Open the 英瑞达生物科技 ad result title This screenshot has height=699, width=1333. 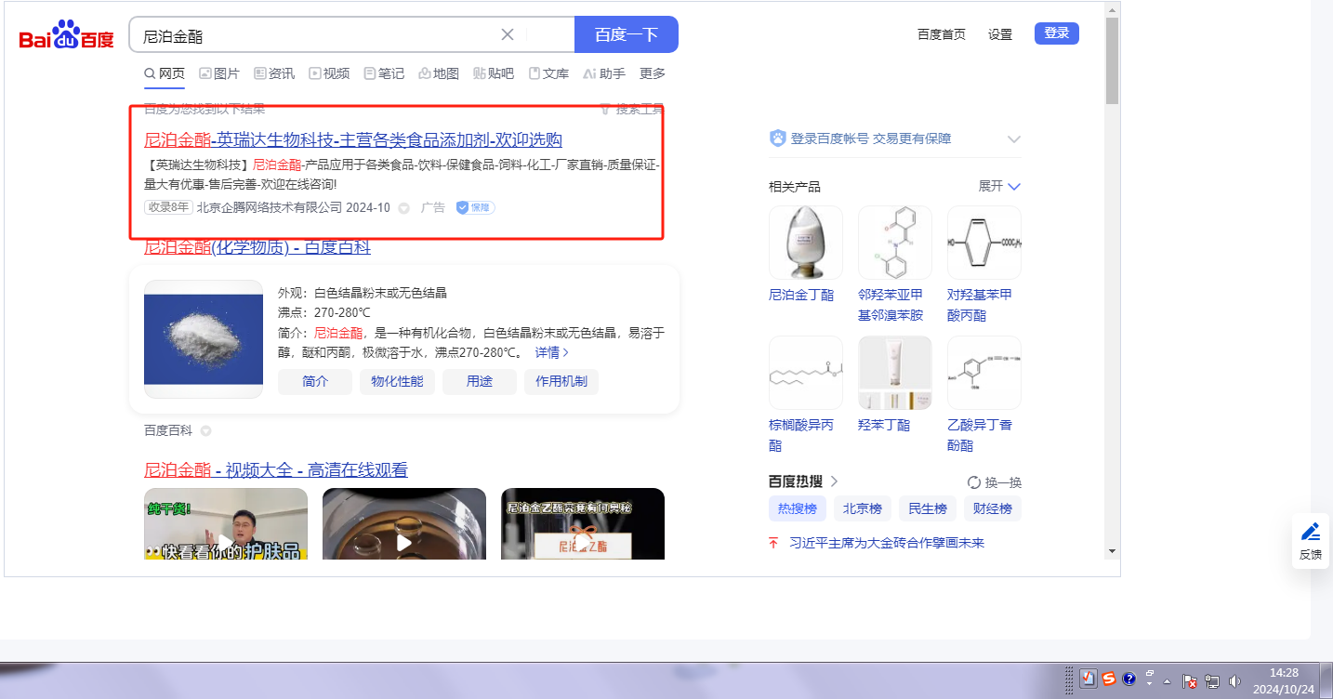tap(353, 140)
